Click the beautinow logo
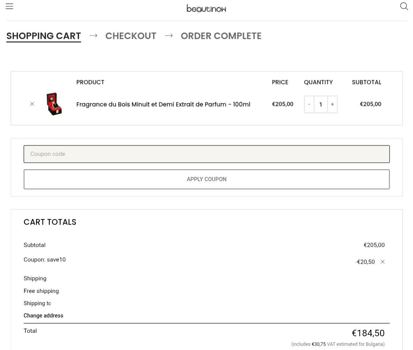Viewport: 413px width, 350px height. pos(206,8)
